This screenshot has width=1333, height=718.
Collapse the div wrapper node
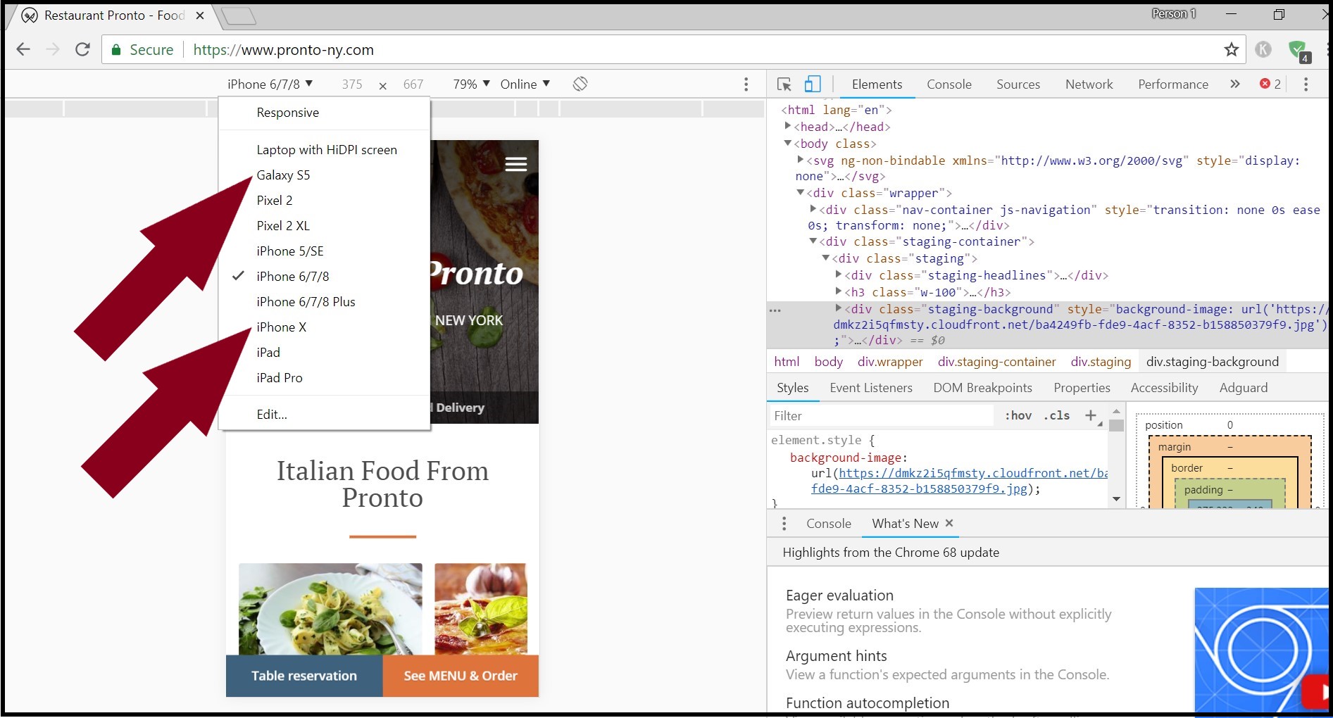point(800,192)
